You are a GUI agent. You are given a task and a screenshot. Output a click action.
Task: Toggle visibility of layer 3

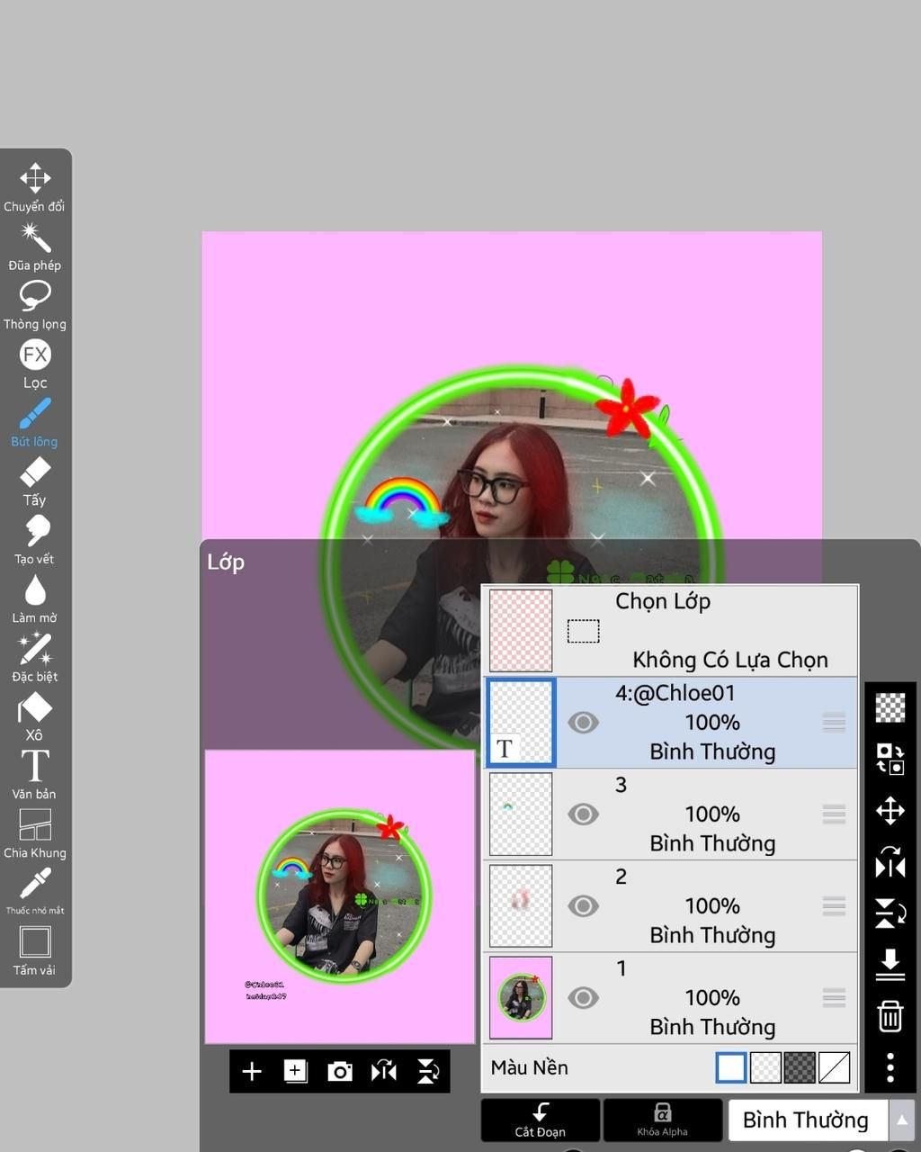pos(583,814)
